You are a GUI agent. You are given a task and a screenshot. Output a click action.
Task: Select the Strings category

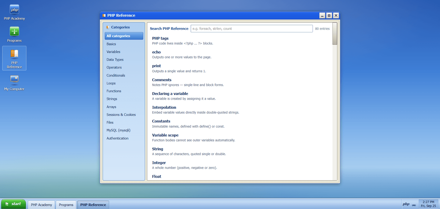coord(124,99)
